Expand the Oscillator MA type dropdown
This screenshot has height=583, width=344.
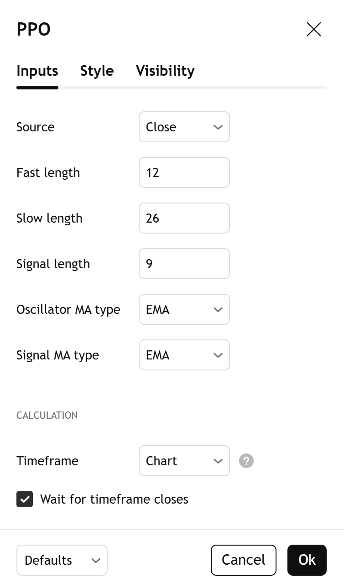184,309
